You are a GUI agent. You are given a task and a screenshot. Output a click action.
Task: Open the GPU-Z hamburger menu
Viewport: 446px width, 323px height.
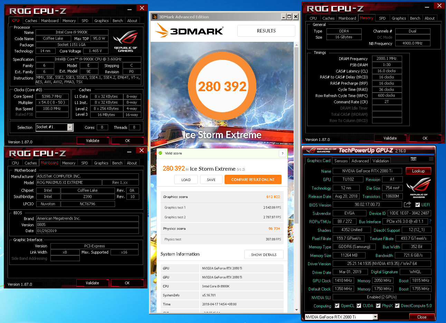coord(431,159)
